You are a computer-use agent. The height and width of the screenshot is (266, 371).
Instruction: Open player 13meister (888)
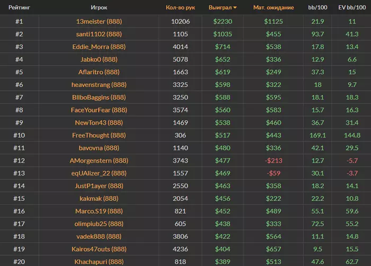click(x=99, y=22)
